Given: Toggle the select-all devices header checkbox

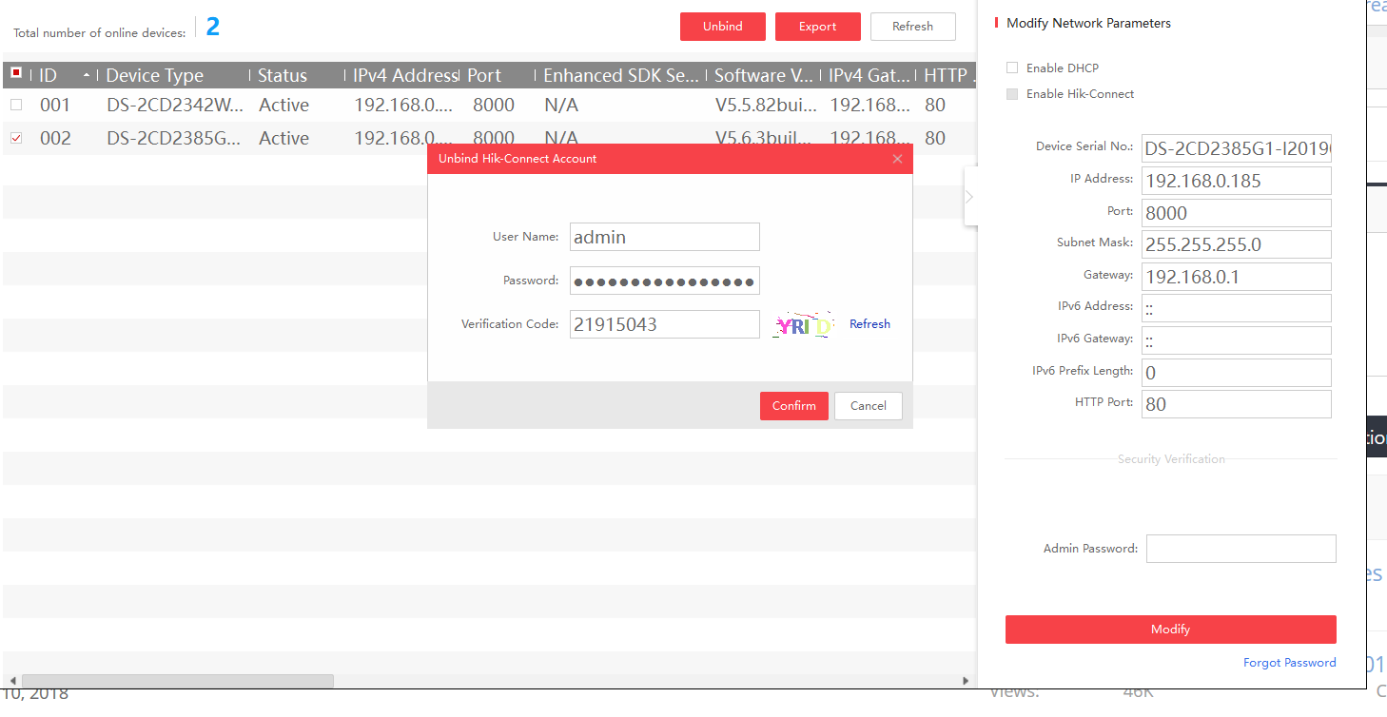Looking at the screenshot, I should click(16, 73).
